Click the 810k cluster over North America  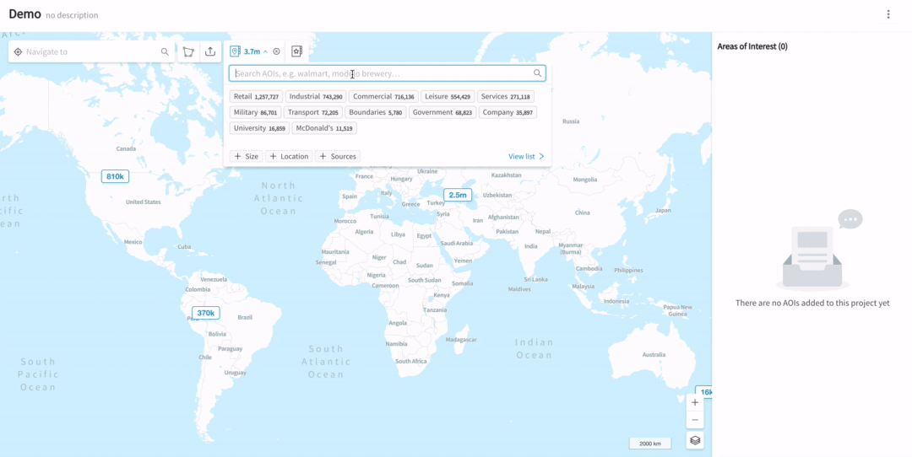point(115,176)
